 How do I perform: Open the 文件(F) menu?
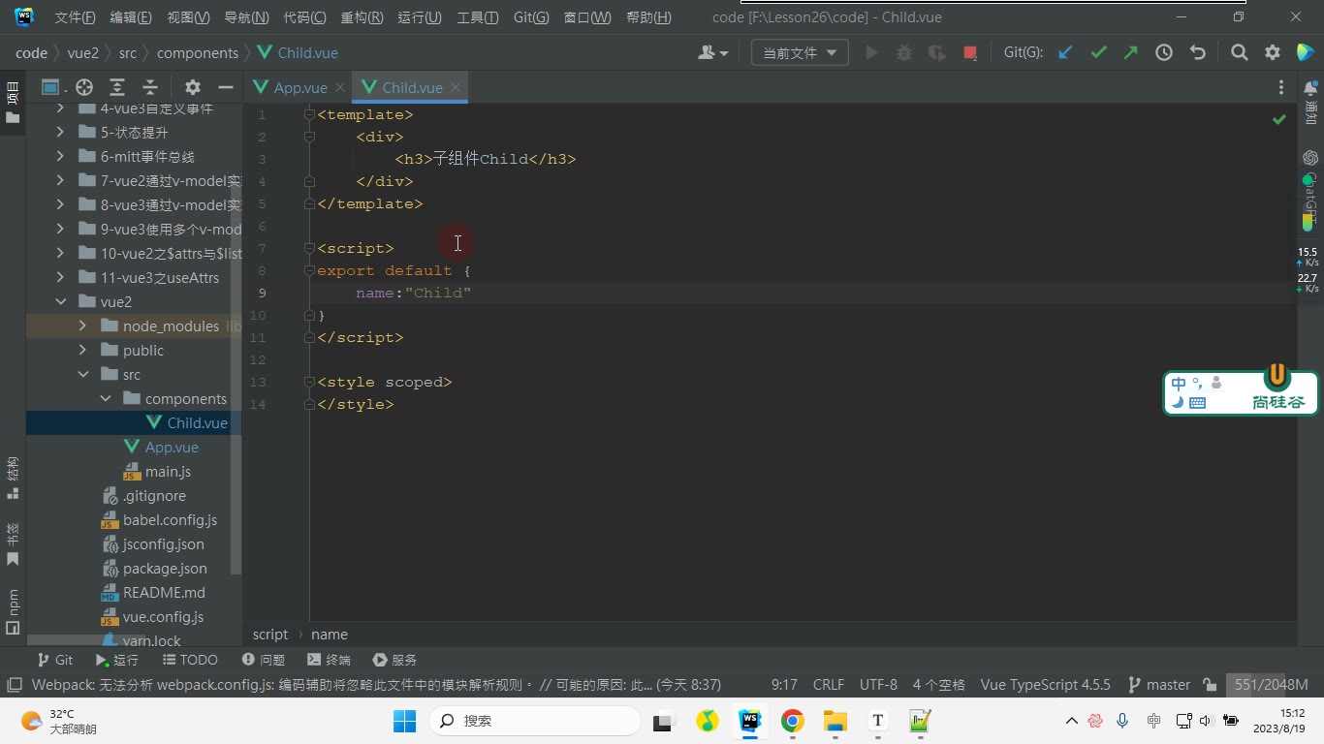pyautogui.click(x=75, y=17)
